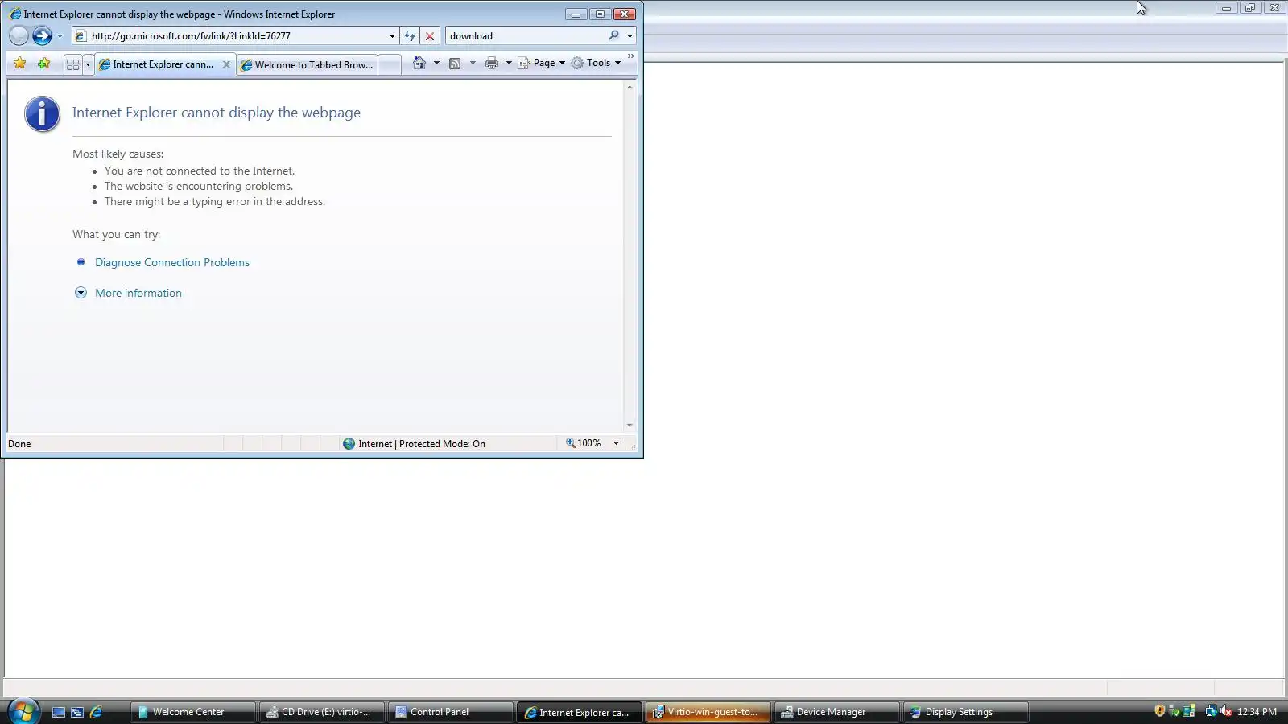Switch to 'Control Panel' taskbar button
Image resolution: width=1288 pixels, height=724 pixels.
(x=451, y=712)
